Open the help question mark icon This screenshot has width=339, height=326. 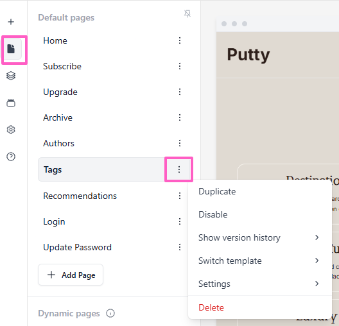[11, 157]
